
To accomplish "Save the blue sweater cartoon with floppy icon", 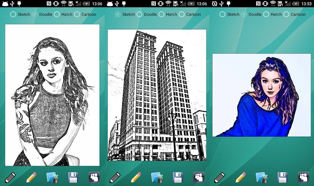I will click(x=283, y=177).
